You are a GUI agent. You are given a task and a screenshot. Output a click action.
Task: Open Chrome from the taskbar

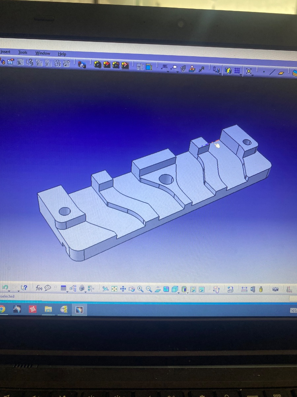(2, 309)
